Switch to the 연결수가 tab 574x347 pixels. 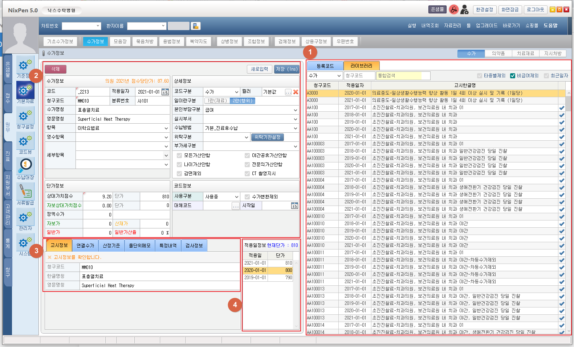tap(85, 245)
